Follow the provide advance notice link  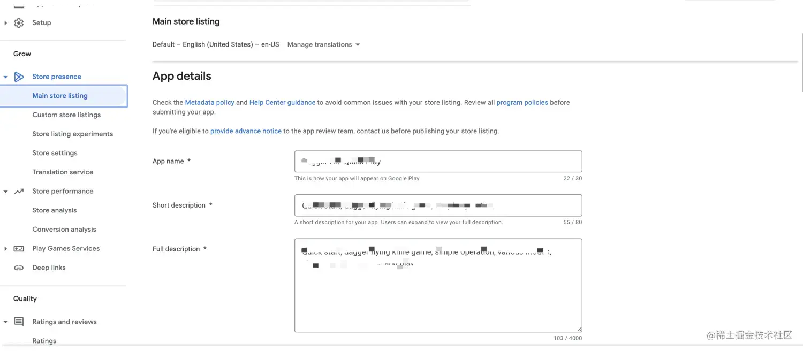click(246, 131)
